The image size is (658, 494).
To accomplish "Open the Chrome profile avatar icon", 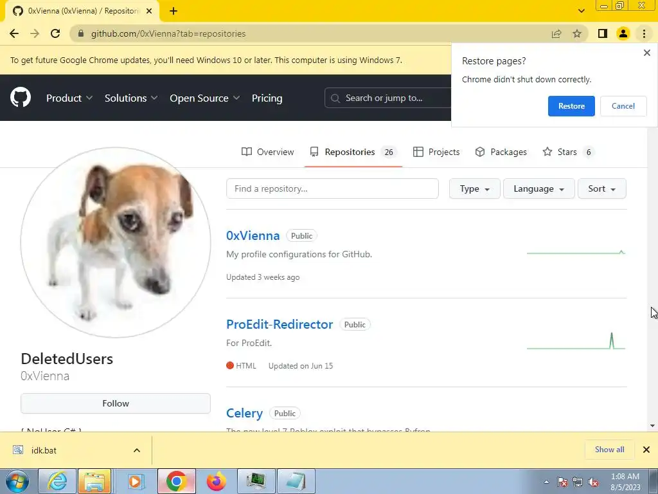I will 623,33.
